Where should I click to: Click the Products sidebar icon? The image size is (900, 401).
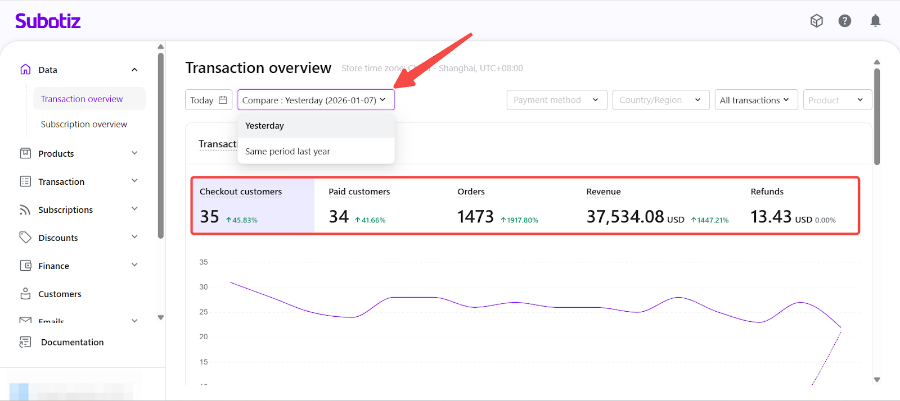pyautogui.click(x=25, y=153)
